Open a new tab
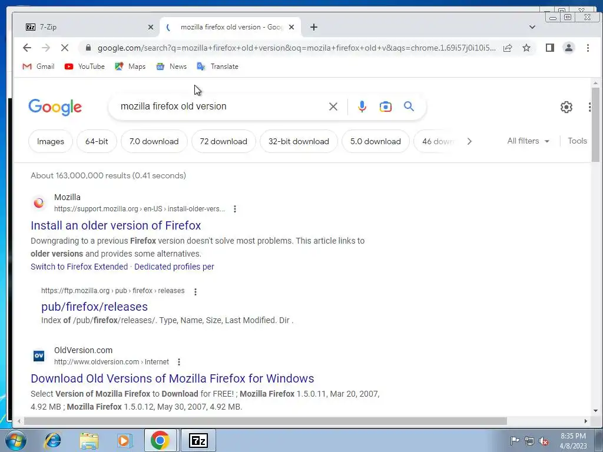Screen dimensions: 603x452 (314, 27)
